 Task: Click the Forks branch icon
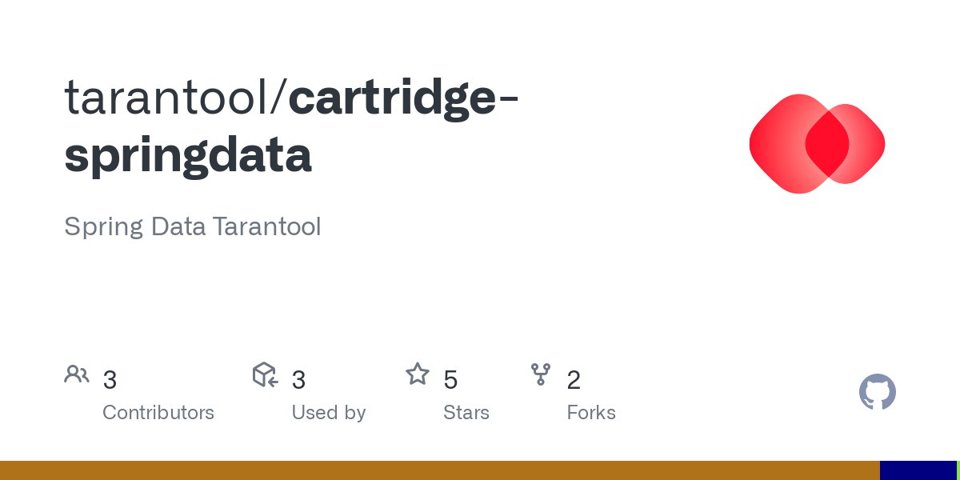[x=541, y=374]
